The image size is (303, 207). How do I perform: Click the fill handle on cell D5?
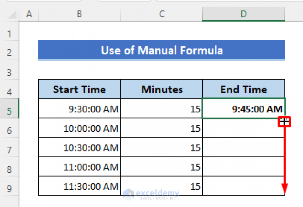pos(284,121)
